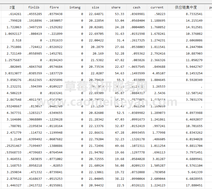212x189 pixels.
Task: Click the finlib cell .1918896
Action: click(x=34, y=21)
